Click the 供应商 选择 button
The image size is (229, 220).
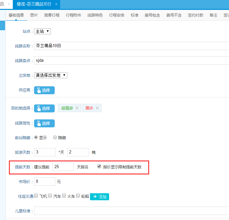(44, 90)
